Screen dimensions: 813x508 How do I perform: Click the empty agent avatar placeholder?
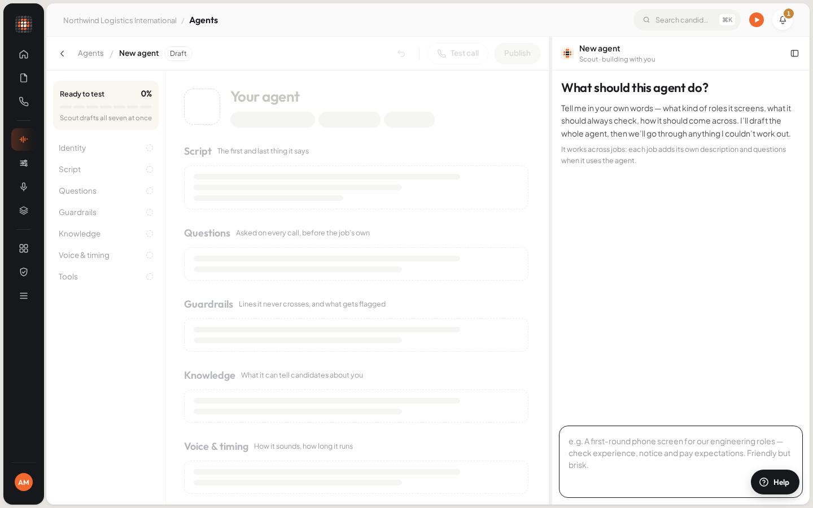coord(202,107)
